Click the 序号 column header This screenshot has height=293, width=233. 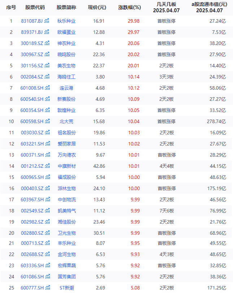(x=11, y=8)
